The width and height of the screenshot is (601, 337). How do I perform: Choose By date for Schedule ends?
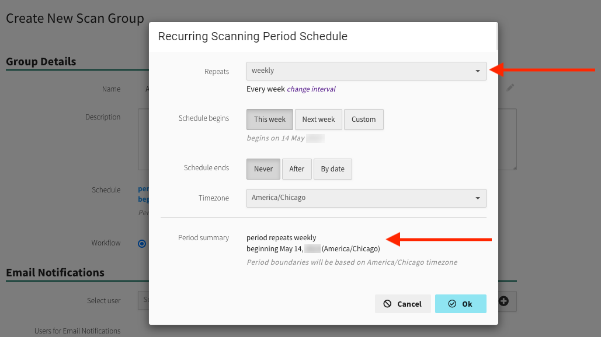(332, 169)
